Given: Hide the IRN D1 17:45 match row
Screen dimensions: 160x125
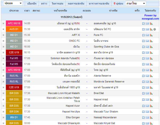Looking at the screenshot, I should [3, 118].
